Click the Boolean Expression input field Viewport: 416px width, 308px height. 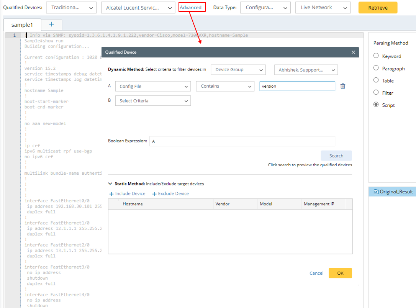point(242,141)
